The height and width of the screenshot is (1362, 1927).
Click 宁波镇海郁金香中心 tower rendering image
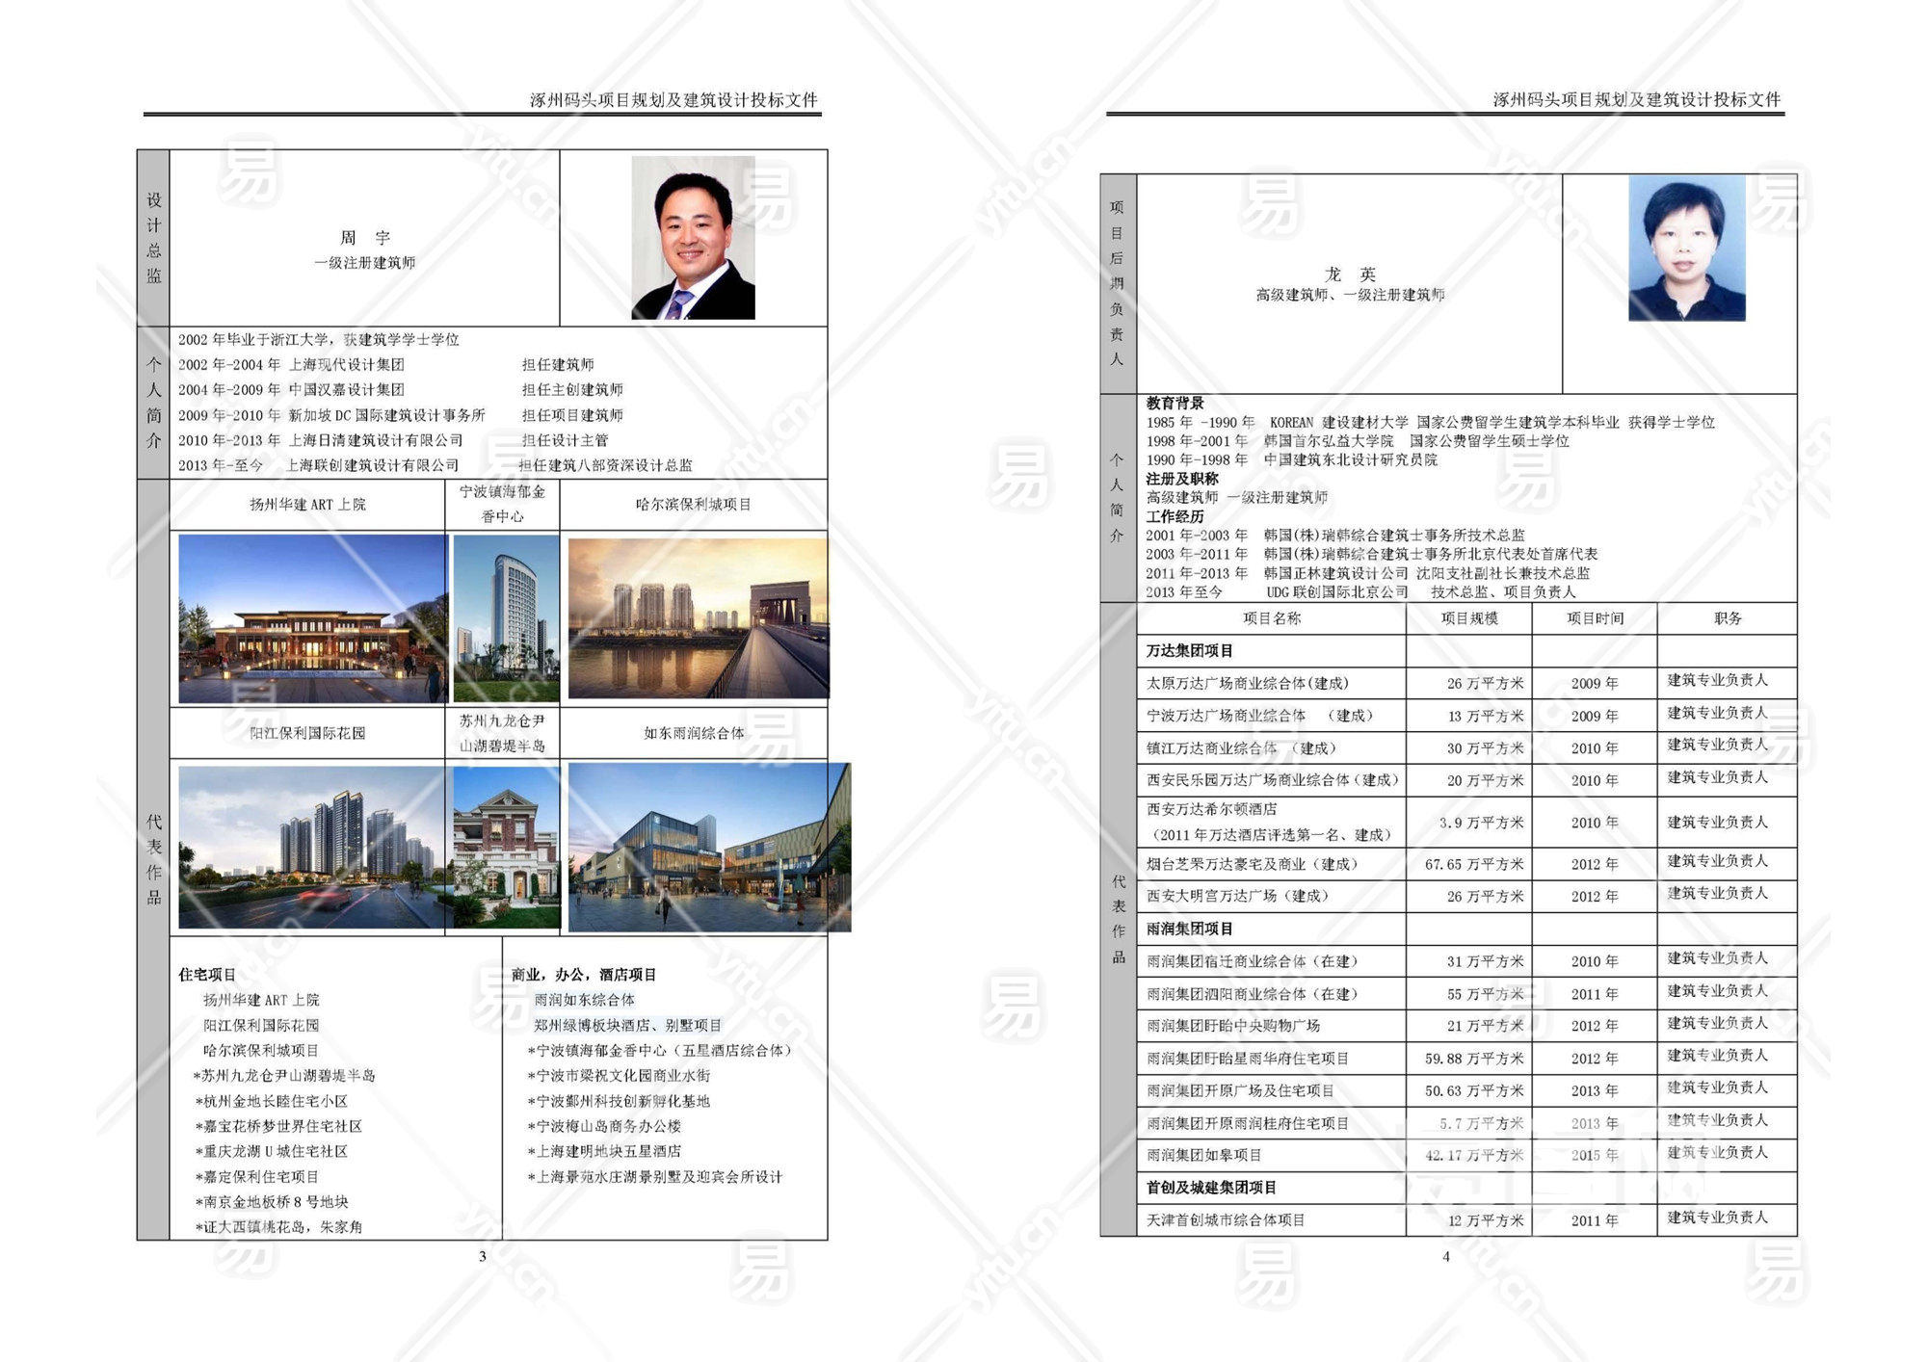[505, 618]
